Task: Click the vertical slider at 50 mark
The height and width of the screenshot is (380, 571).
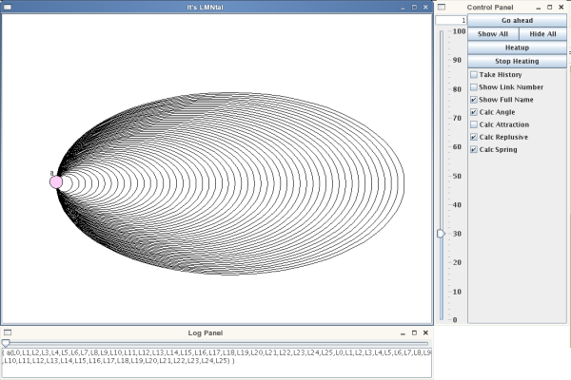Action: (x=441, y=176)
